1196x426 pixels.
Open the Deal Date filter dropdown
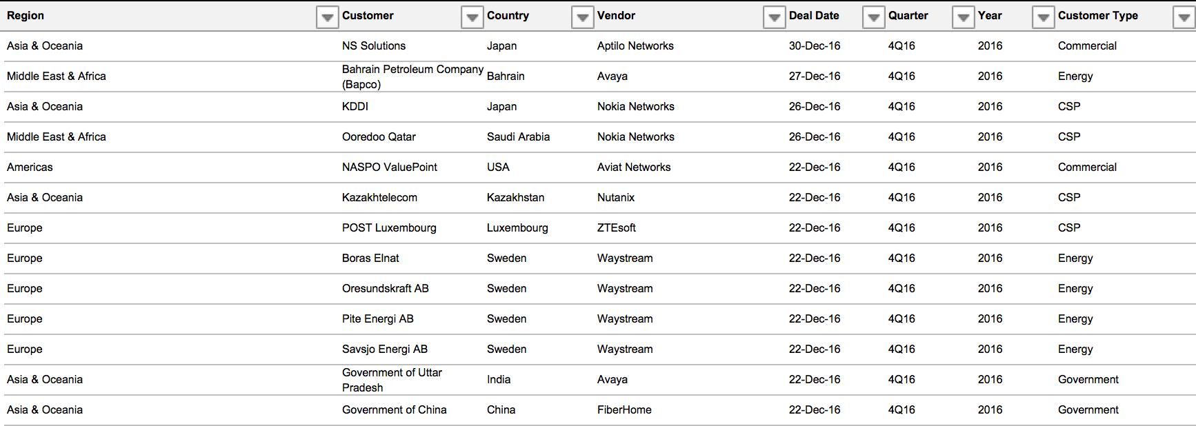coord(874,18)
